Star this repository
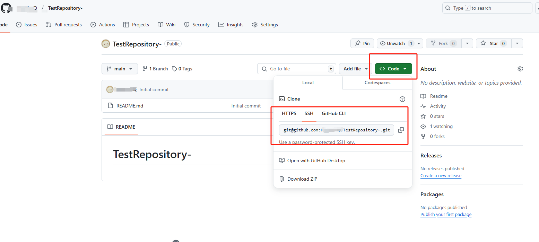The image size is (539, 242). click(494, 43)
